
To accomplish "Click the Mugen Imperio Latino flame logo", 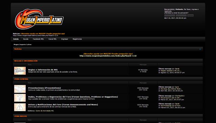I will point(39,19).
